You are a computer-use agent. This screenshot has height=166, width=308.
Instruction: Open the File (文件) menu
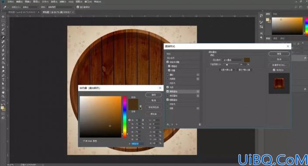[x=10, y=2]
